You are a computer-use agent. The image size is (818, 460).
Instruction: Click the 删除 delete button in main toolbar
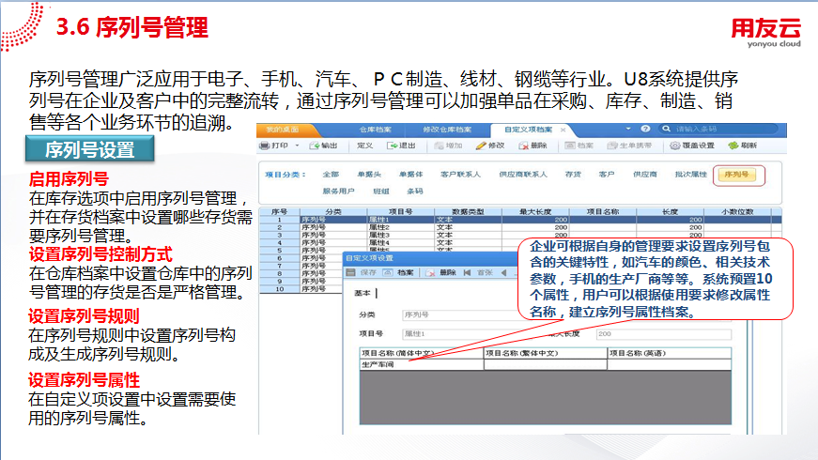pos(532,146)
